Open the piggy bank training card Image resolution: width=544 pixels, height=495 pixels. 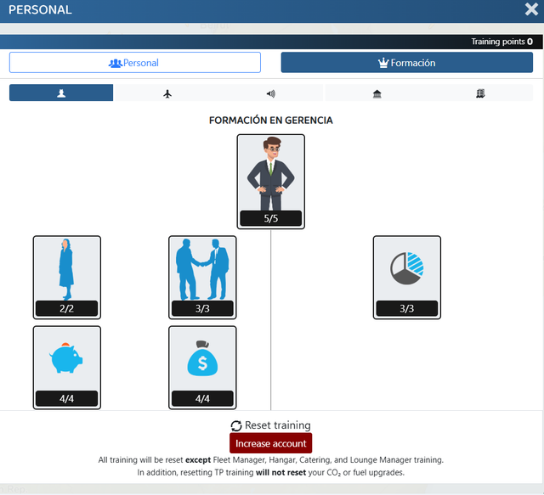tap(67, 368)
